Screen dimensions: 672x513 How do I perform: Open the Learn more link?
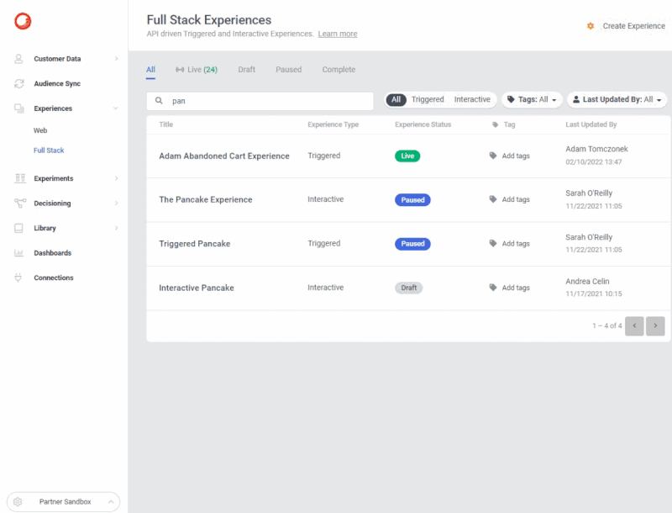click(338, 34)
